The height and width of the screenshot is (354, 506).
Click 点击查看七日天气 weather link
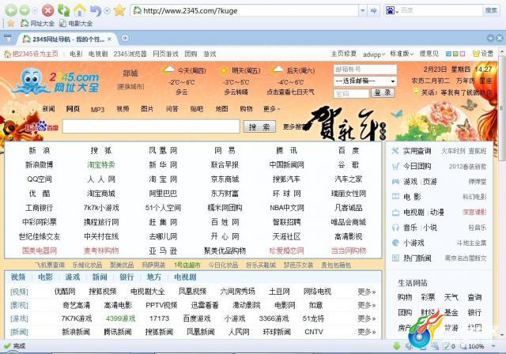point(290,92)
